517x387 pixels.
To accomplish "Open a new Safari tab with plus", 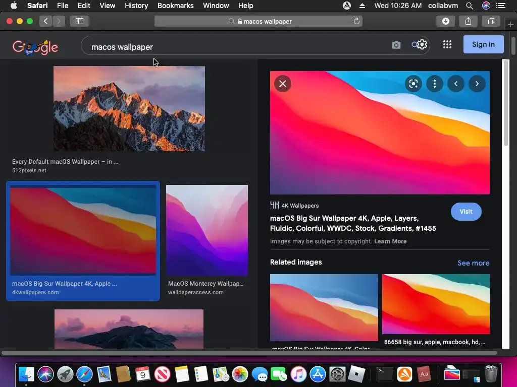I will click(x=510, y=24).
